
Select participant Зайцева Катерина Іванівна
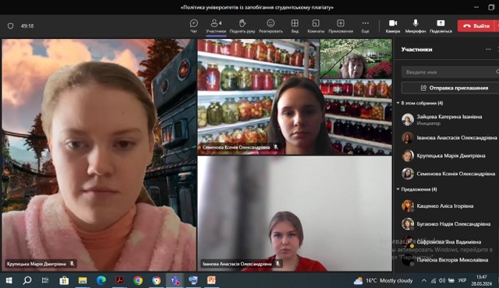449,120
